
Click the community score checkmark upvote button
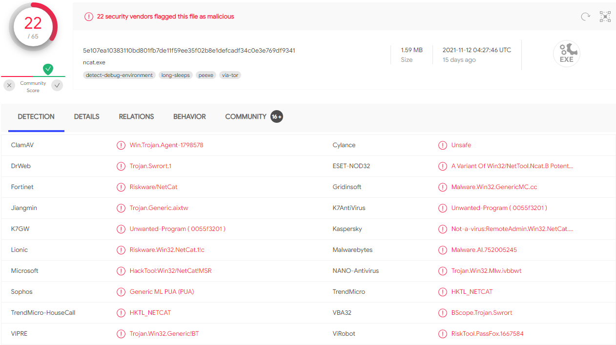click(58, 86)
